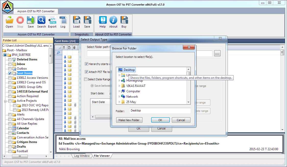Enable the Select Date Range checkbox
The image size is (287, 167).
pyautogui.click(x=86, y=79)
